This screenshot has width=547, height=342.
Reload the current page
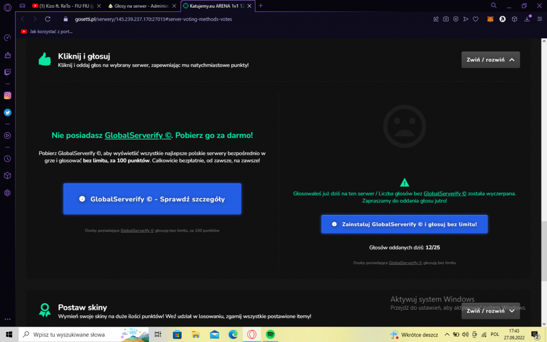(x=48, y=19)
